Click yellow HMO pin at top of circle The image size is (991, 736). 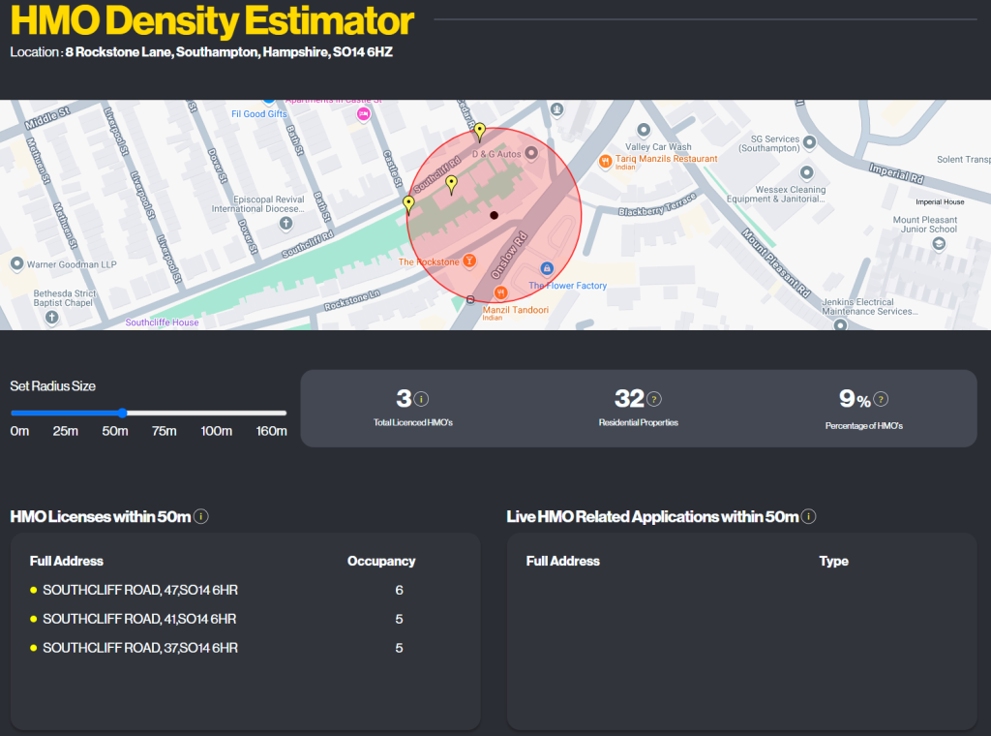click(480, 132)
